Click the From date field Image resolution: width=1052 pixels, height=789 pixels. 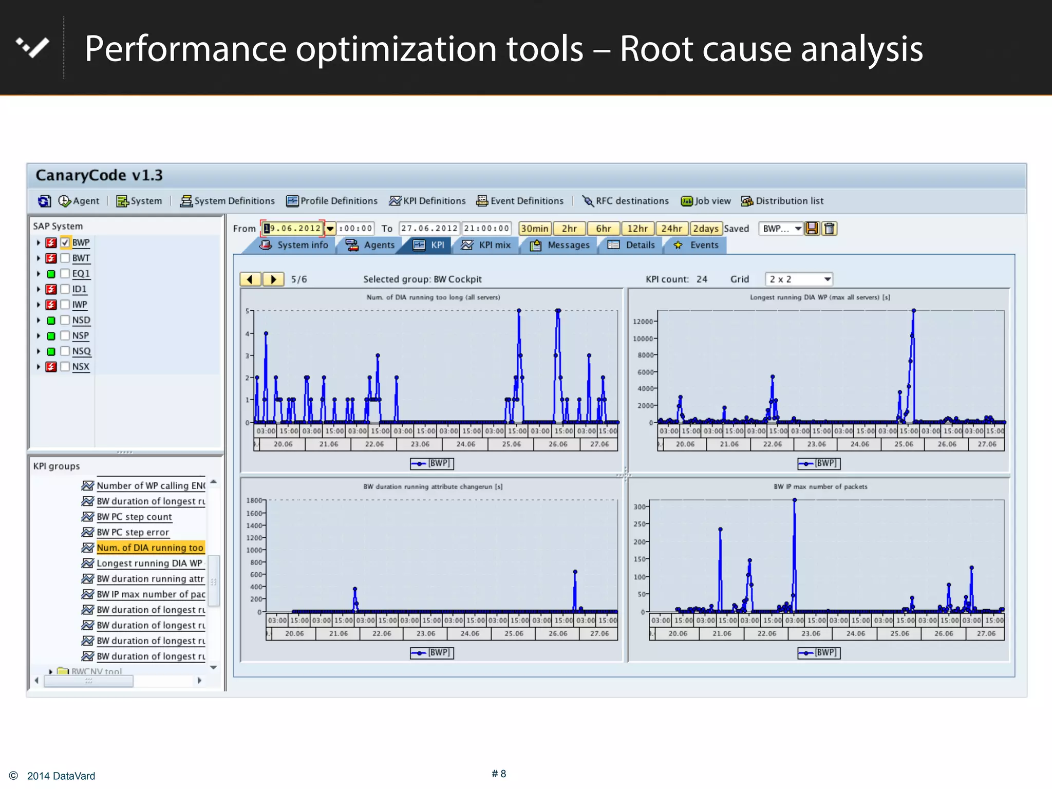[x=292, y=229]
